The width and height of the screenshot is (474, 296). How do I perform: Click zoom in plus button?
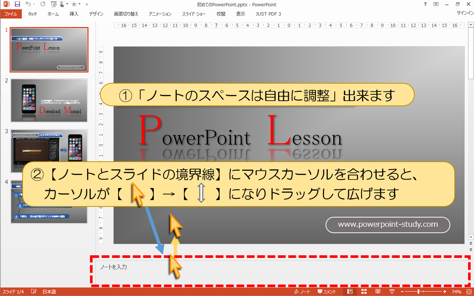tap(444, 292)
